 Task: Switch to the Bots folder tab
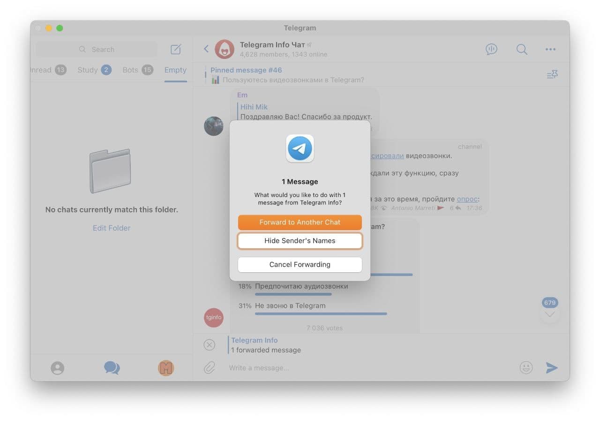(x=138, y=70)
